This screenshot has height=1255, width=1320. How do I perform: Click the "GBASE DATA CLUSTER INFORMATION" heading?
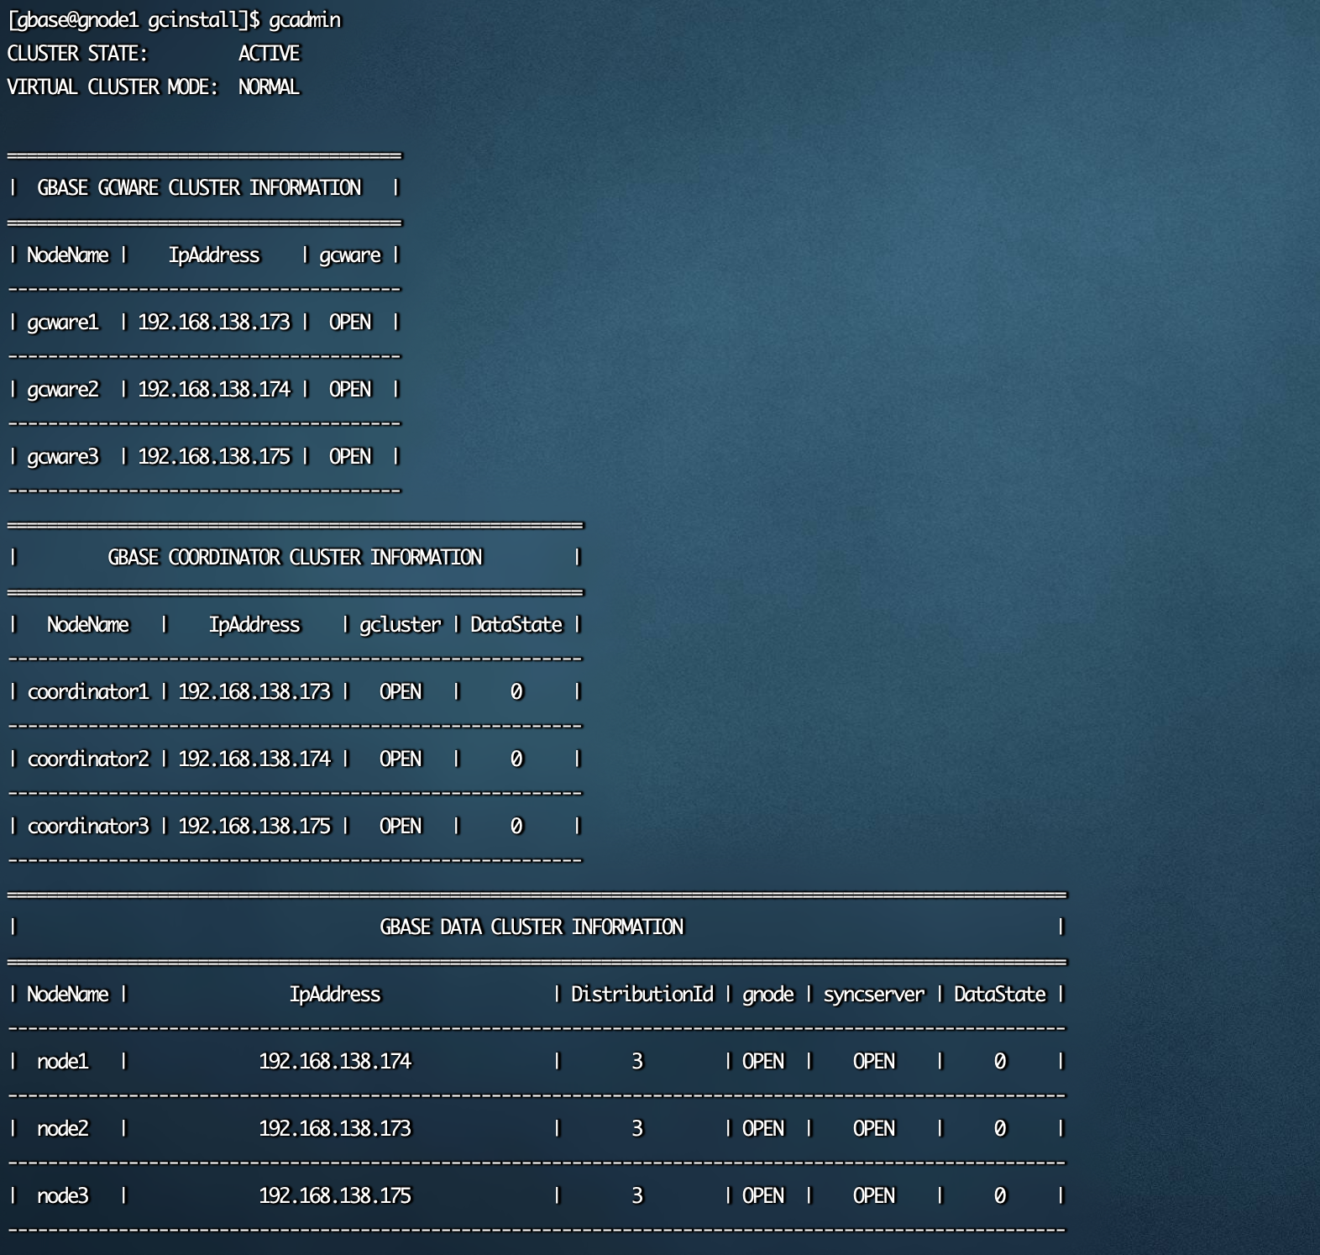click(532, 927)
